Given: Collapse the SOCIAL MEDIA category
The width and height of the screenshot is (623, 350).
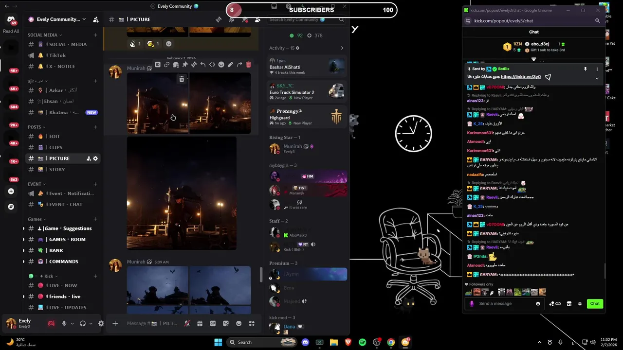Looking at the screenshot, I should (45, 35).
